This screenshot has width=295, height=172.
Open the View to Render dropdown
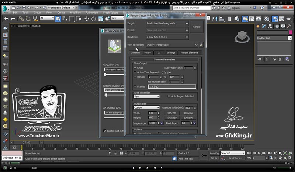[x=172, y=45]
